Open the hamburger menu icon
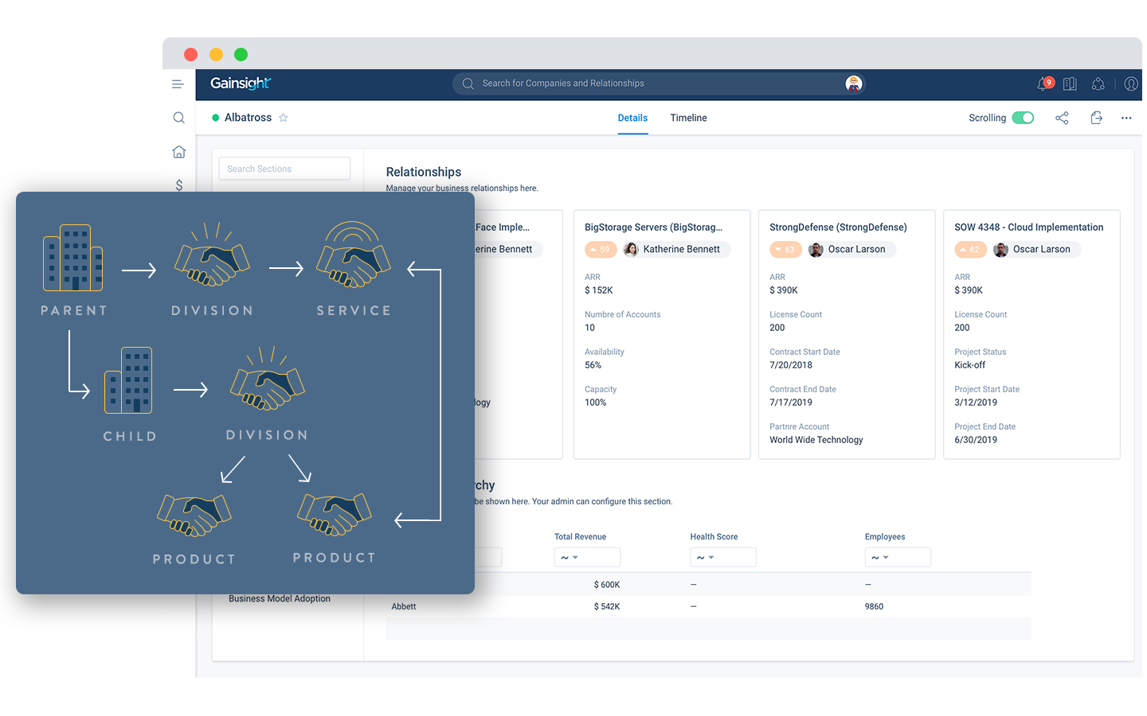Viewport: 1147px width, 716px height. point(178,84)
